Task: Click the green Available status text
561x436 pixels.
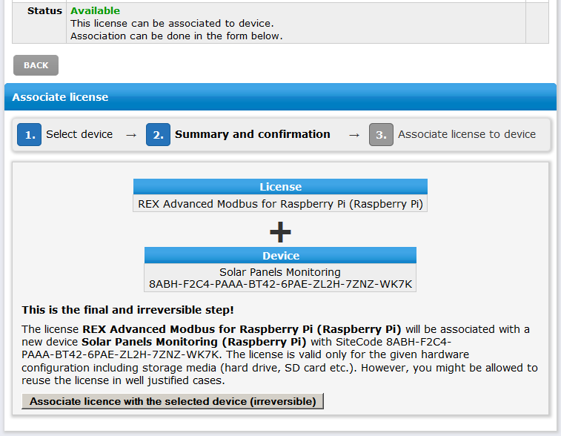Action: (x=95, y=10)
